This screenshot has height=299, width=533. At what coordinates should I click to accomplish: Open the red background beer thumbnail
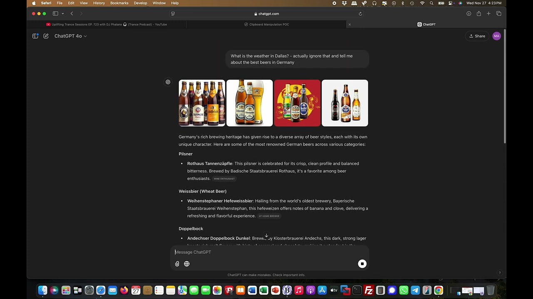(x=297, y=103)
